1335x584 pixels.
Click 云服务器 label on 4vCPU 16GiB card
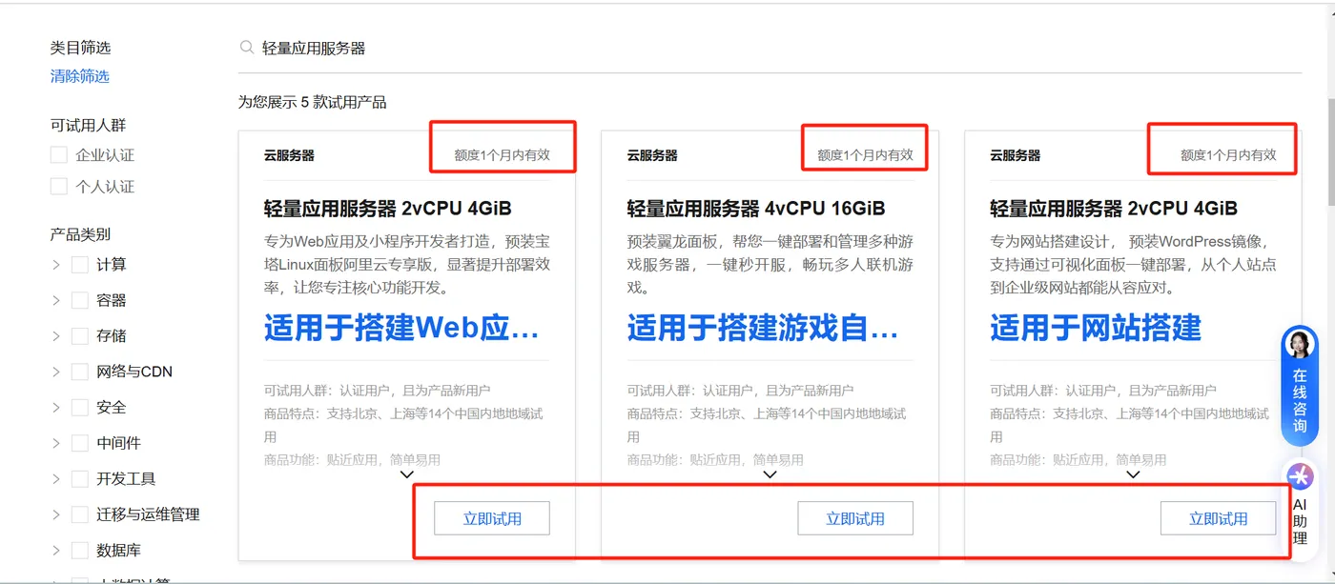[652, 155]
